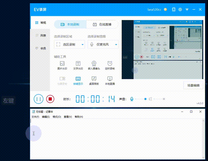Viewport: 208px width, 161px height.
Task: Click the Notepad title bar icon
Action: point(33,112)
